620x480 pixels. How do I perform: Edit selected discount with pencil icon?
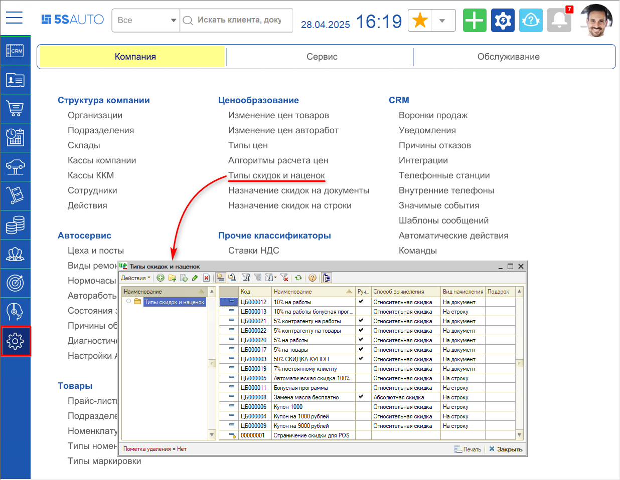(x=195, y=278)
